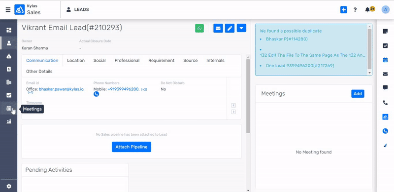Click owner name Karan Sharma
Image resolution: width=394 pixels, height=192 pixels.
[x=34, y=48]
